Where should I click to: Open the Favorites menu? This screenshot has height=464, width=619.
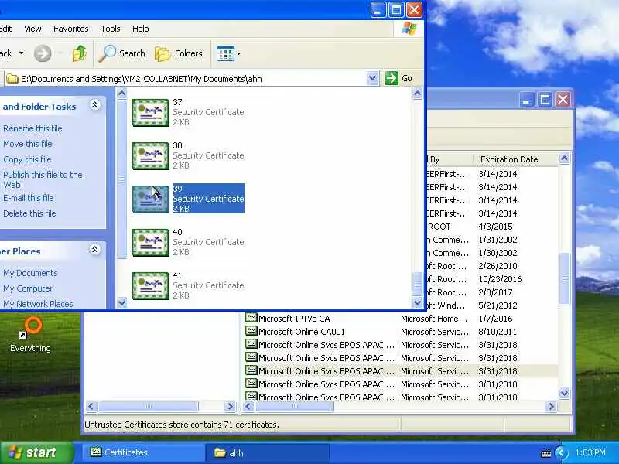(71, 29)
